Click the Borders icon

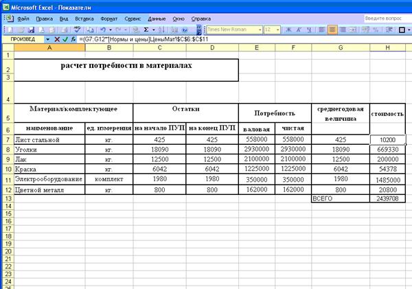tap(402, 30)
